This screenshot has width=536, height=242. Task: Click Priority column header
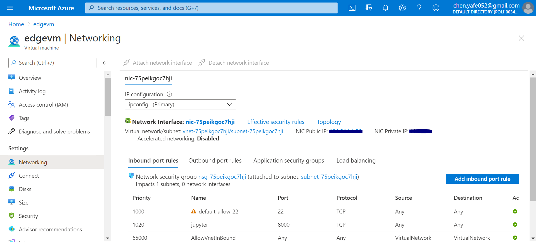coord(141,198)
